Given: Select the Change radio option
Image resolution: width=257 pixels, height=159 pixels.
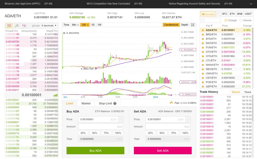Looking at the screenshot, I should (226, 20).
